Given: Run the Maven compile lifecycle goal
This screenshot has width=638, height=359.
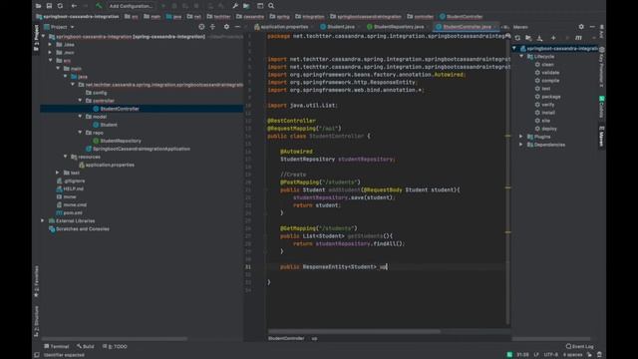Looking at the screenshot, I should pyautogui.click(x=550, y=81).
